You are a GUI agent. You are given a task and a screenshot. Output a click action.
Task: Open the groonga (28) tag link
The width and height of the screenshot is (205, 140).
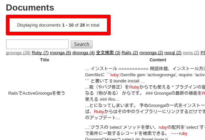[x=18, y=53]
